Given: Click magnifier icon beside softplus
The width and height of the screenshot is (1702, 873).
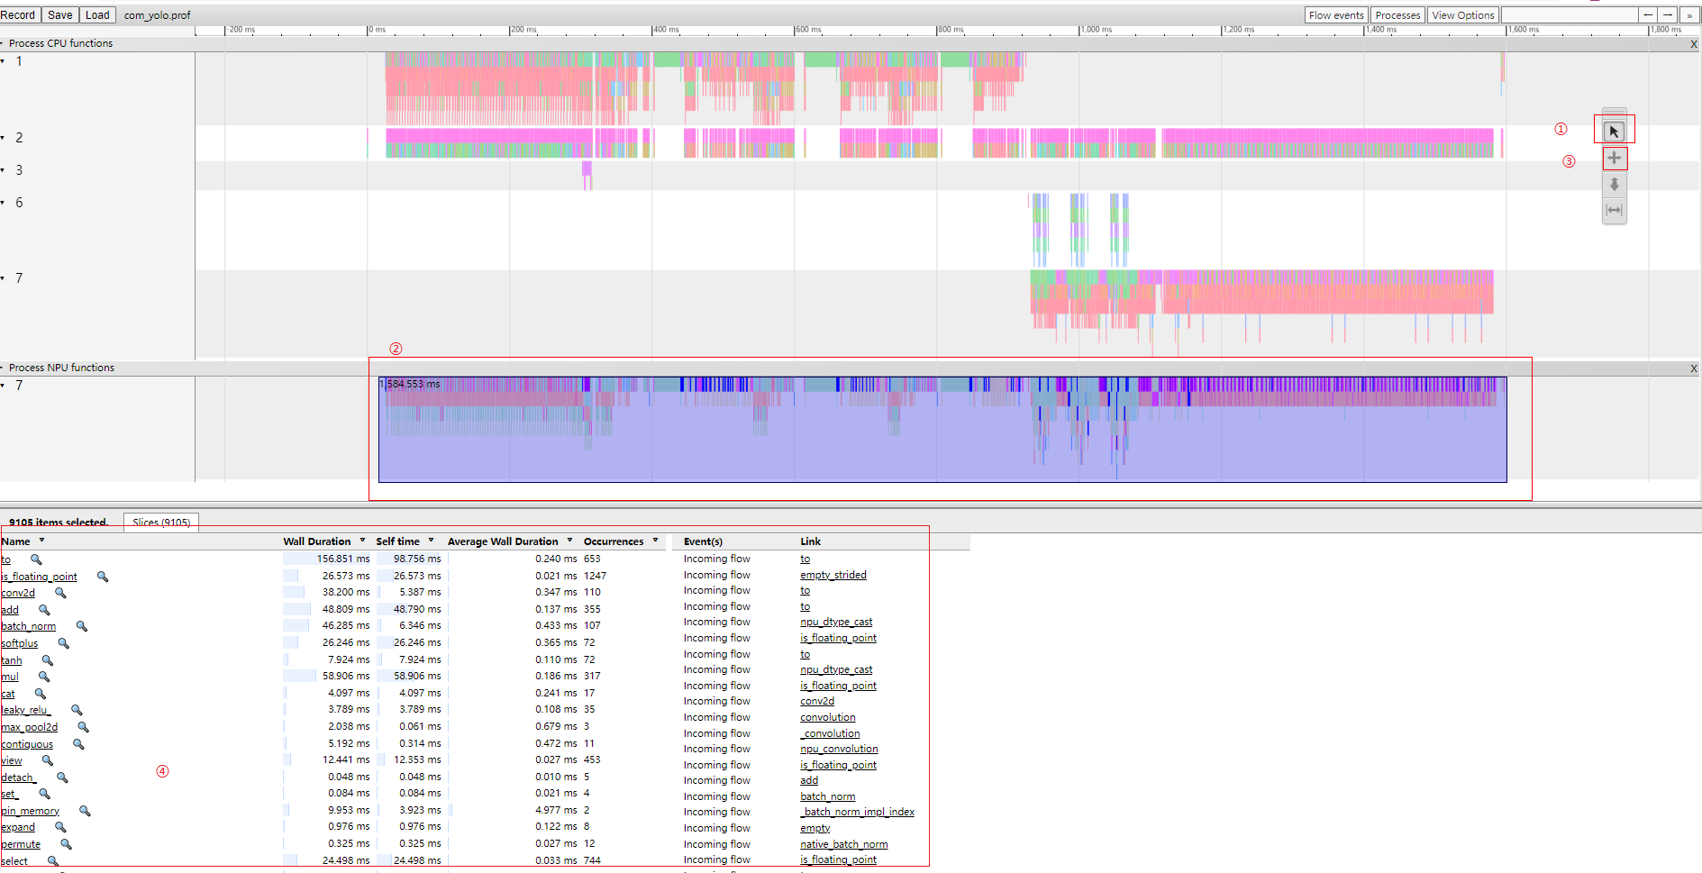Looking at the screenshot, I should [x=63, y=643].
